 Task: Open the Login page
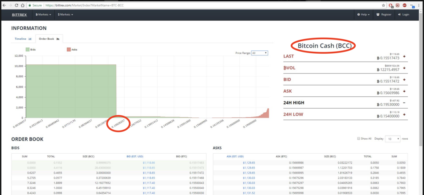403,14
